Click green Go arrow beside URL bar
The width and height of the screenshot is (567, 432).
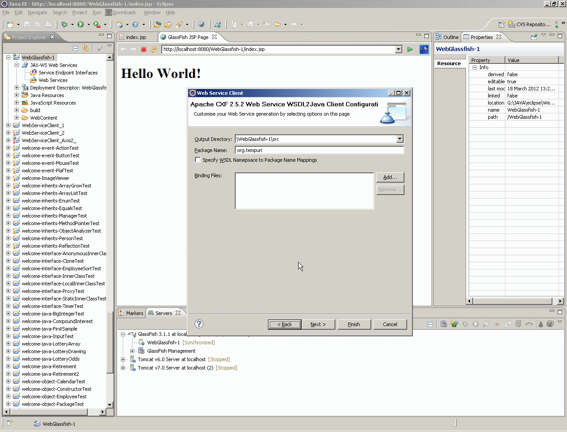[x=410, y=49]
